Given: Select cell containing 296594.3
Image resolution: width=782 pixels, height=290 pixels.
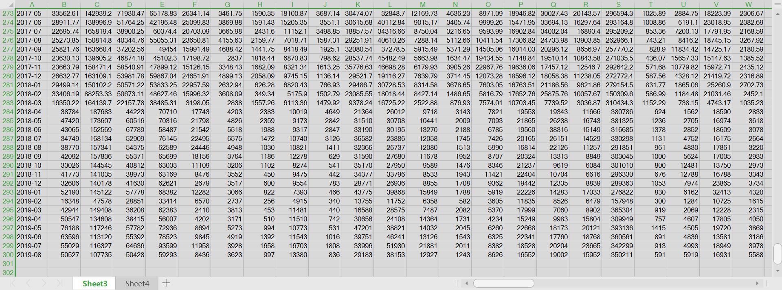Looking at the screenshot, I should (618, 13).
